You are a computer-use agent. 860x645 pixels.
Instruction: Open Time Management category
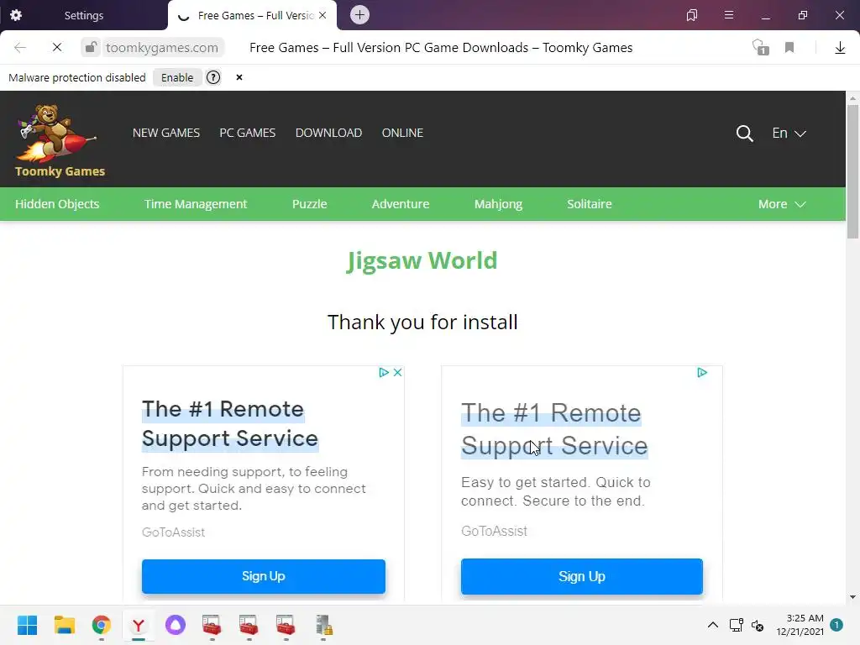click(x=195, y=204)
